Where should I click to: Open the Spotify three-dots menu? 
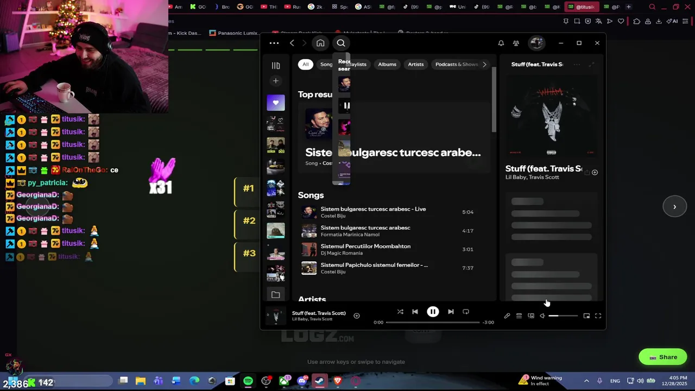pyautogui.click(x=274, y=43)
